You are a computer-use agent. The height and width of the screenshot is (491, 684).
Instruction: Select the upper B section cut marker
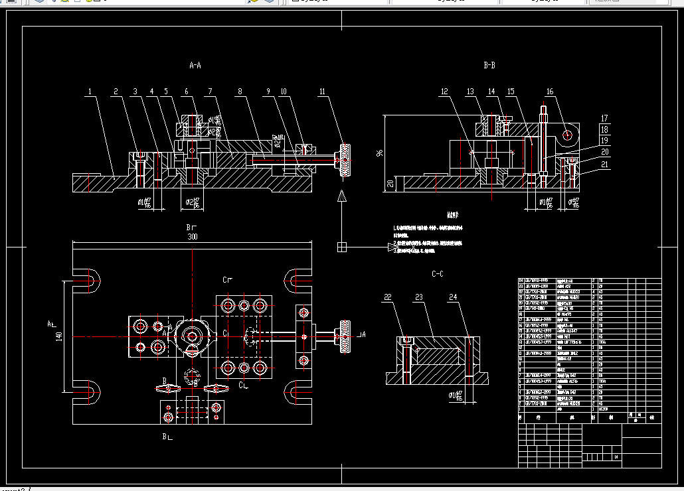191,228
